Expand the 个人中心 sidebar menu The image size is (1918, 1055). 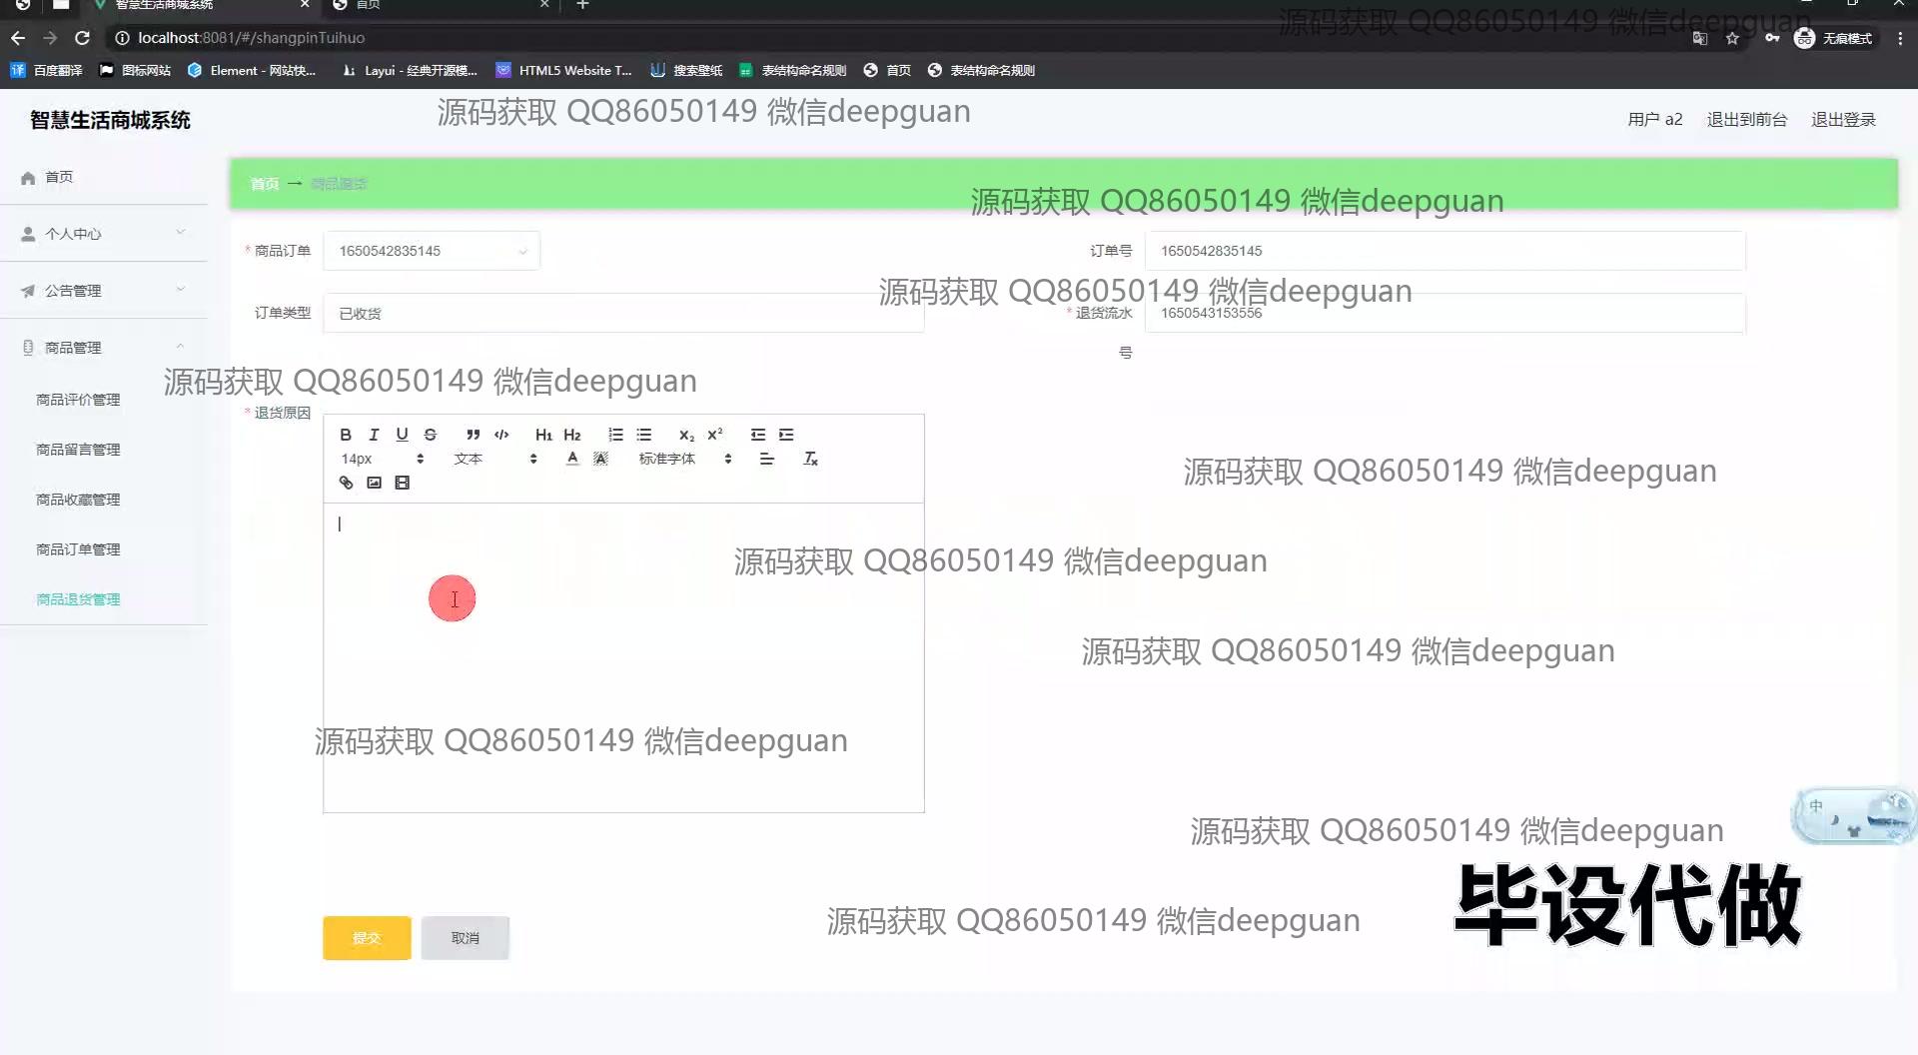[104, 234]
